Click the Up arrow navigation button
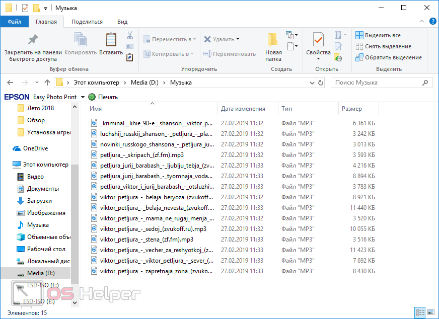The image size is (439, 319). pyautogui.click(x=47, y=83)
